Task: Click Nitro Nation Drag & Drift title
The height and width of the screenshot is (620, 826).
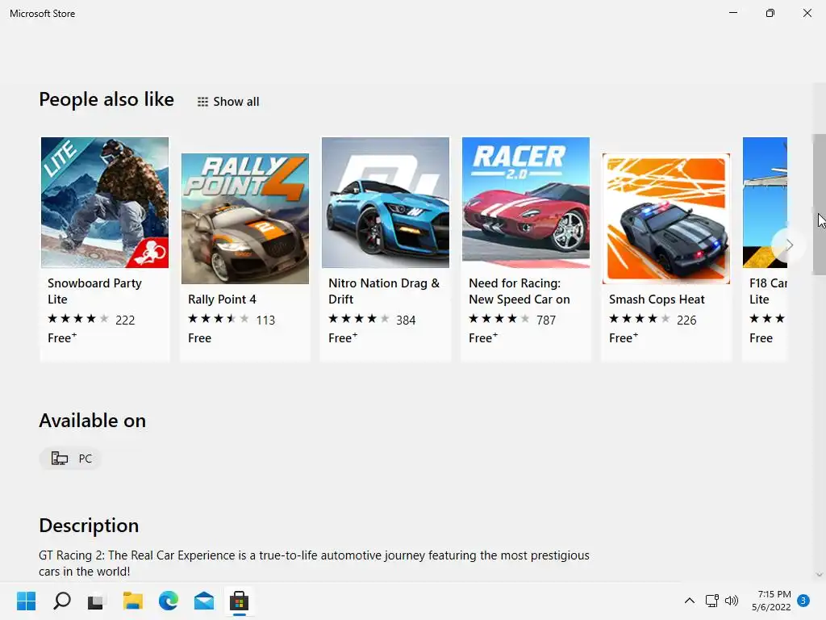Action: [384, 291]
